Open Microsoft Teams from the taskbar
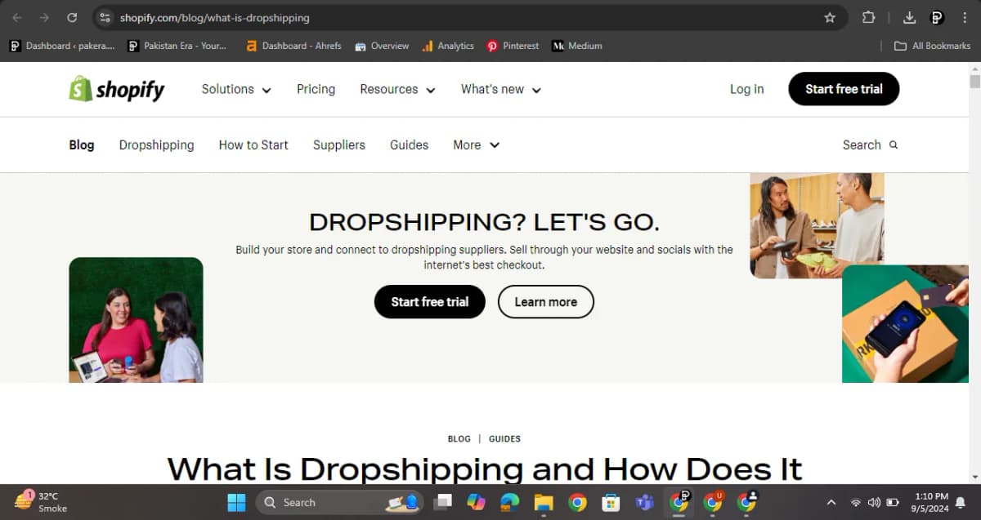Viewport: 981px width, 520px height. pyautogui.click(x=644, y=502)
